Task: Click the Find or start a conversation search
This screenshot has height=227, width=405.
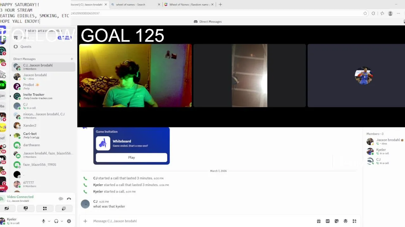Action: [43, 31]
